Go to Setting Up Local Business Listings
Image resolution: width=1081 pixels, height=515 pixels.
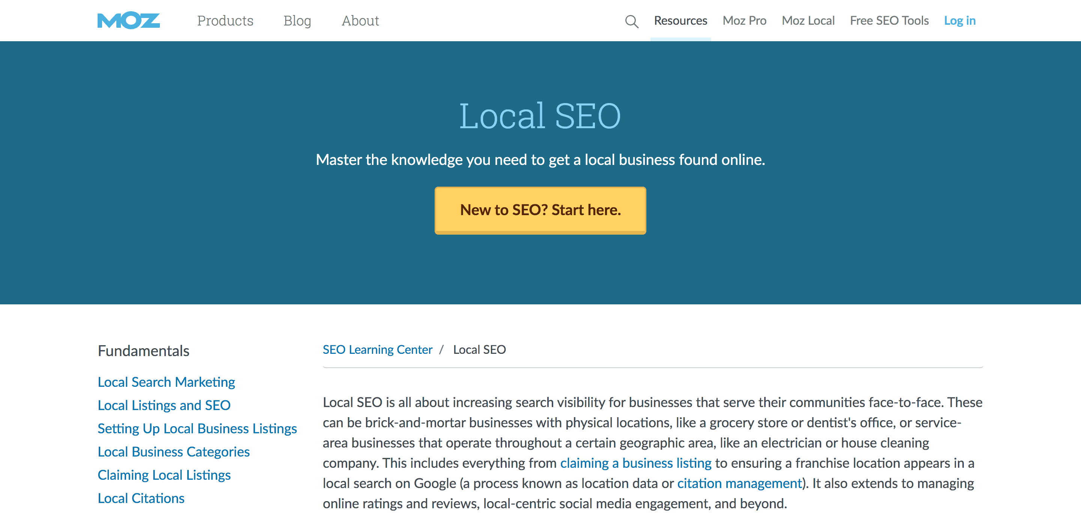coord(197,428)
